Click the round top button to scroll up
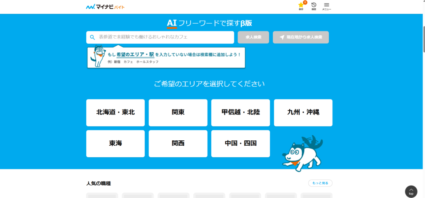This screenshot has width=425, height=198. coord(411,191)
